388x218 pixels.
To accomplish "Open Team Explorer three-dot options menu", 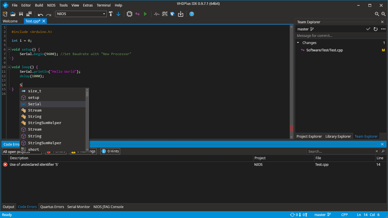I will [383, 29].
